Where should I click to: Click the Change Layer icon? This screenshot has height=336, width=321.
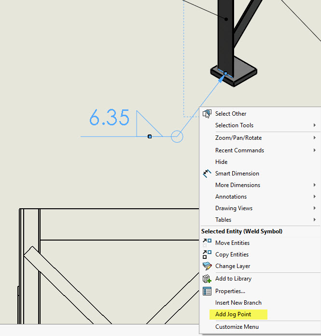[207, 266]
